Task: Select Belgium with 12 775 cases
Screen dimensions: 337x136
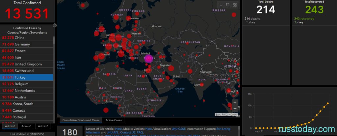Action: (x=26, y=84)
